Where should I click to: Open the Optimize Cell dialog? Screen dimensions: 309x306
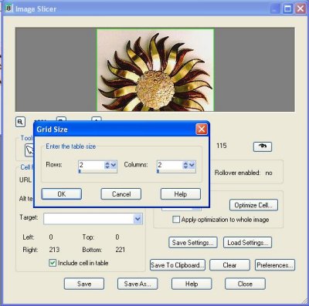coord(253,205)
